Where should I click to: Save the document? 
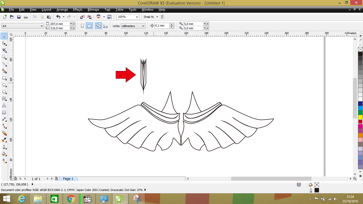(19, 17)
